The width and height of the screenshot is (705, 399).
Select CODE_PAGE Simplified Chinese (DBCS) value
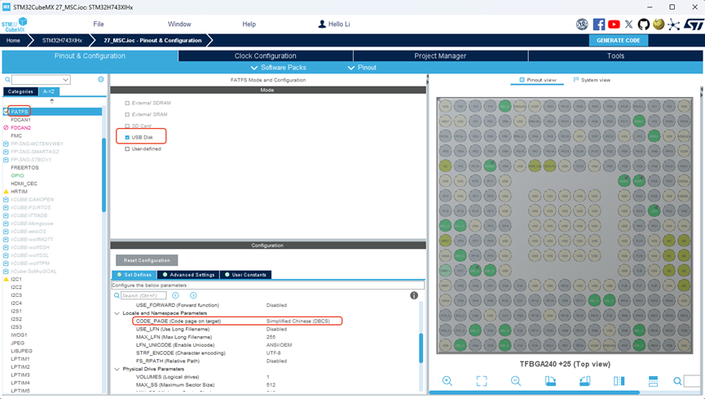(298, 321)
